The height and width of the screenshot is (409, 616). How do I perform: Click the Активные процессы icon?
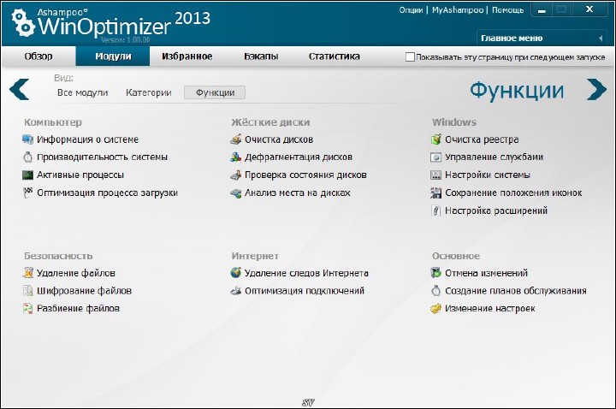(29, 175)
